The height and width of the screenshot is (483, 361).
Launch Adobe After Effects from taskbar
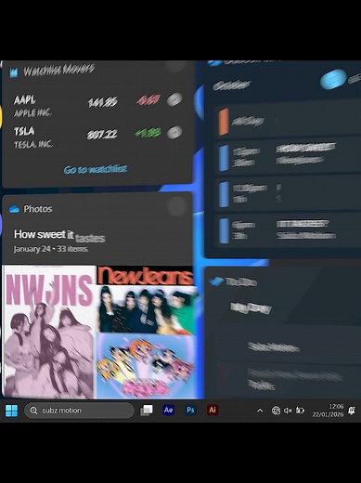pyautogui.click(x=168, y=410)
